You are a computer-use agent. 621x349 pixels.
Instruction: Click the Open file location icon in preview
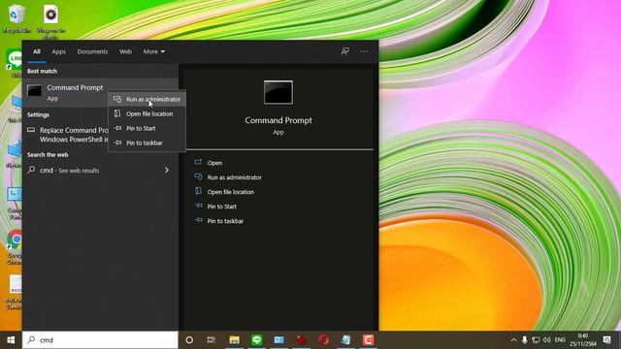[198, 192]
